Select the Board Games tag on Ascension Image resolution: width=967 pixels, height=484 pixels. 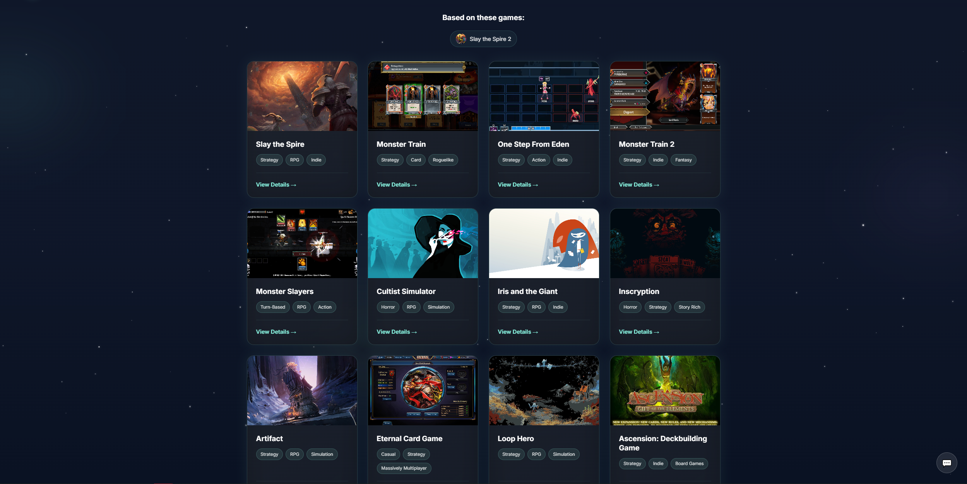[689, 463]
